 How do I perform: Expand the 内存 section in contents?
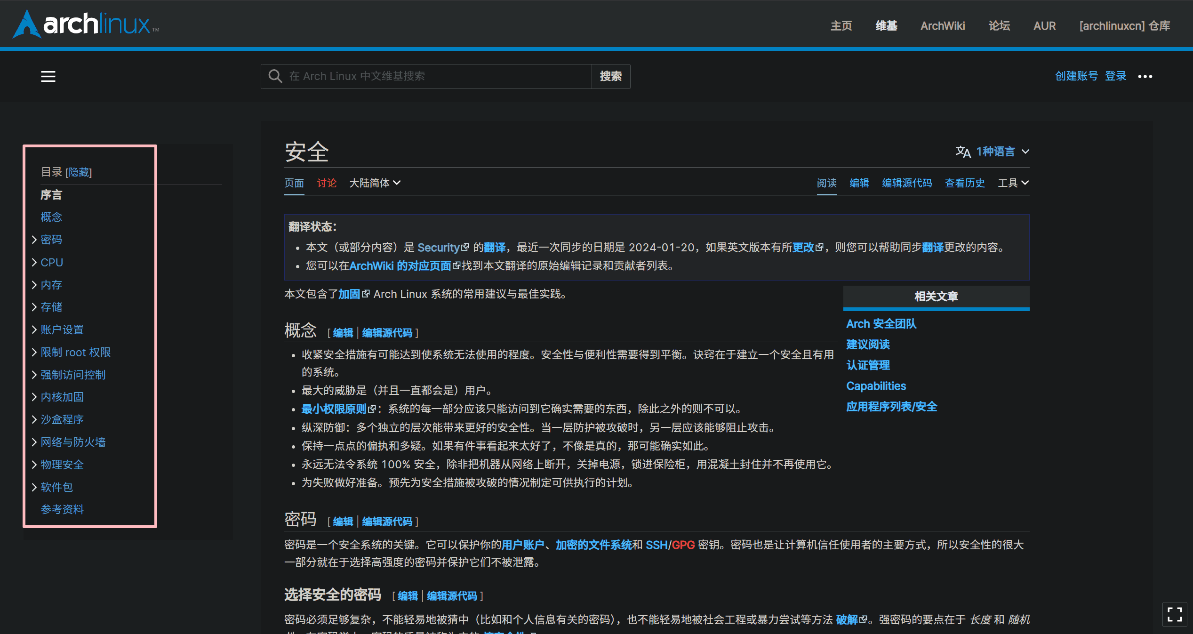(34, 285)
